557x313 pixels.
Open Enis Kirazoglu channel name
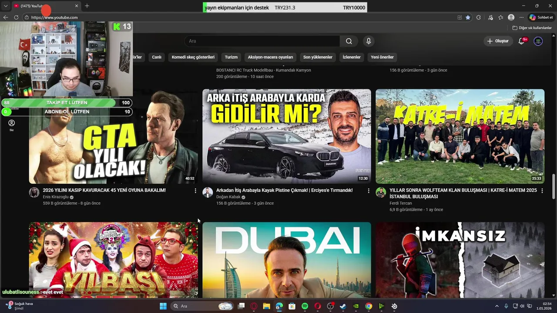tap(56, 197)
